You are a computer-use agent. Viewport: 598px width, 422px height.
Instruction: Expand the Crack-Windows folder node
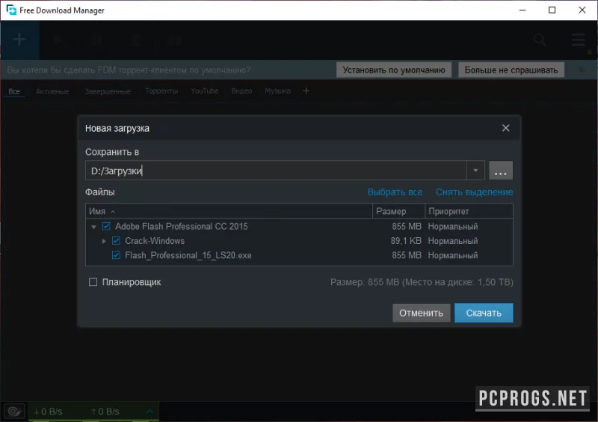coord(104,241)
